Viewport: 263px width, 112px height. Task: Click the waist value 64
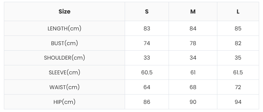point(147,87)
